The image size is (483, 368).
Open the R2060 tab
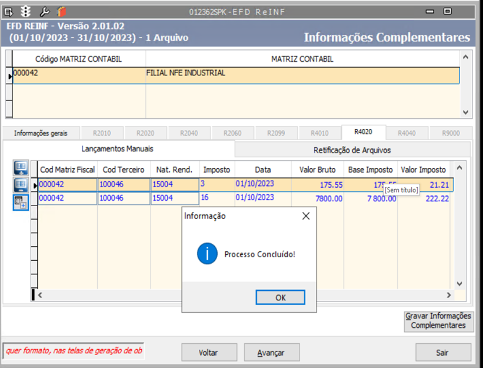232,133
